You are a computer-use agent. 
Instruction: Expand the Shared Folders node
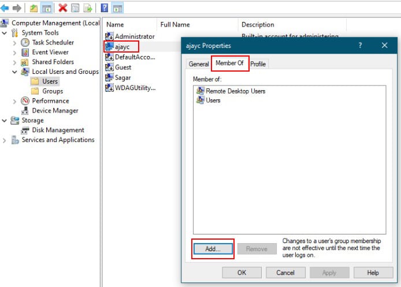click(x=14, y=62)
